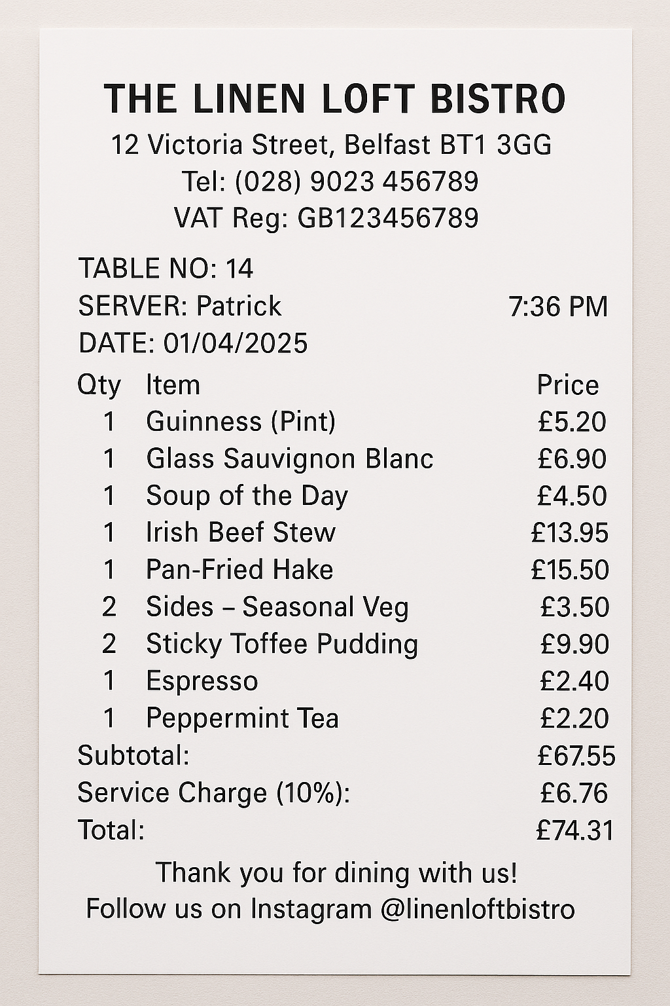Click the Qty column header

[x=99, y=385]
